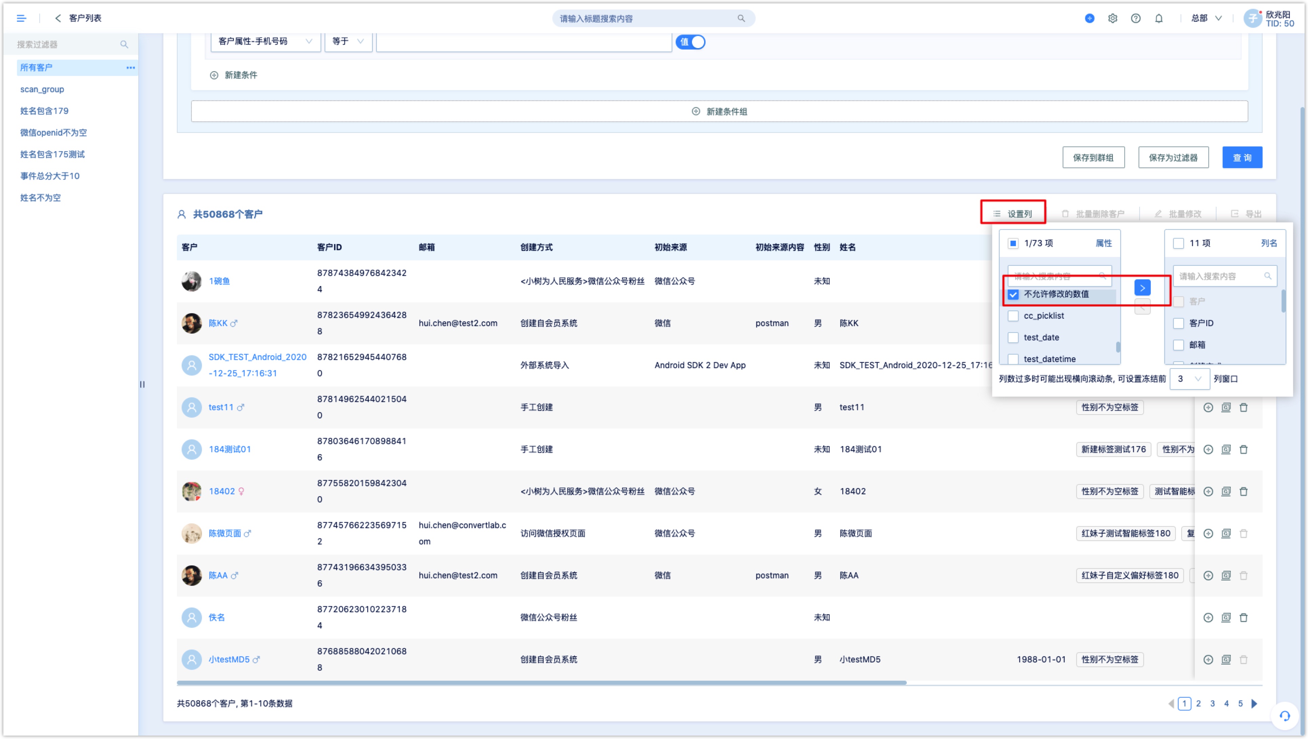Open the freeze column count dropdown showing 3

click(1189, 379)
